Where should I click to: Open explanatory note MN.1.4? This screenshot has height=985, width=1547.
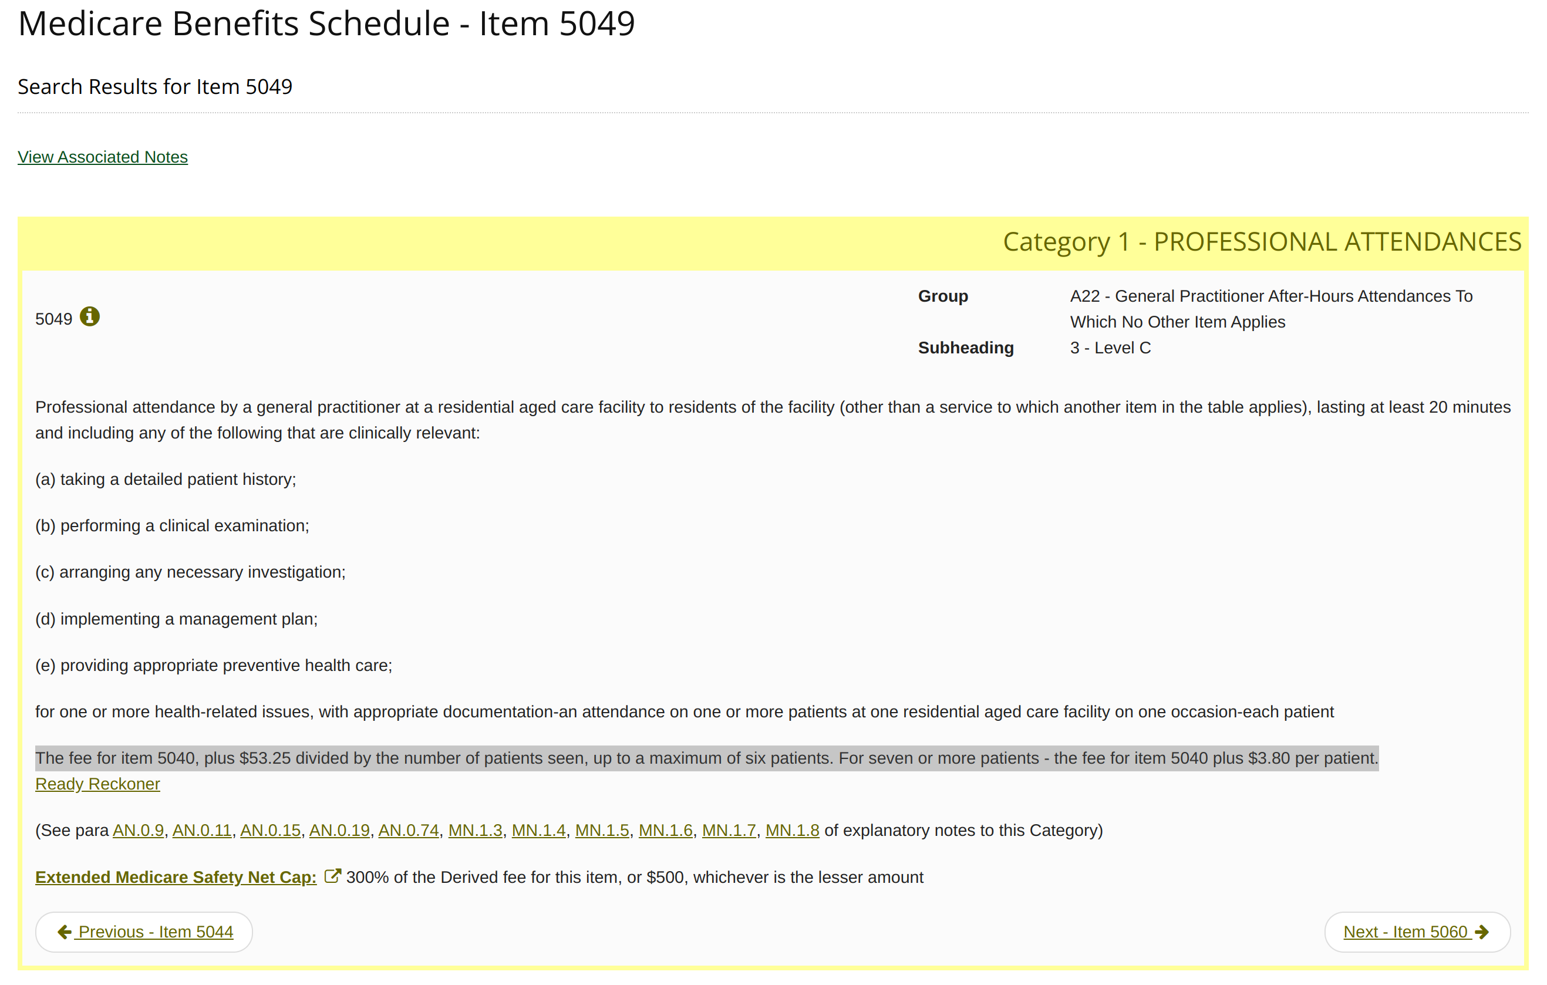pos(538,830)
